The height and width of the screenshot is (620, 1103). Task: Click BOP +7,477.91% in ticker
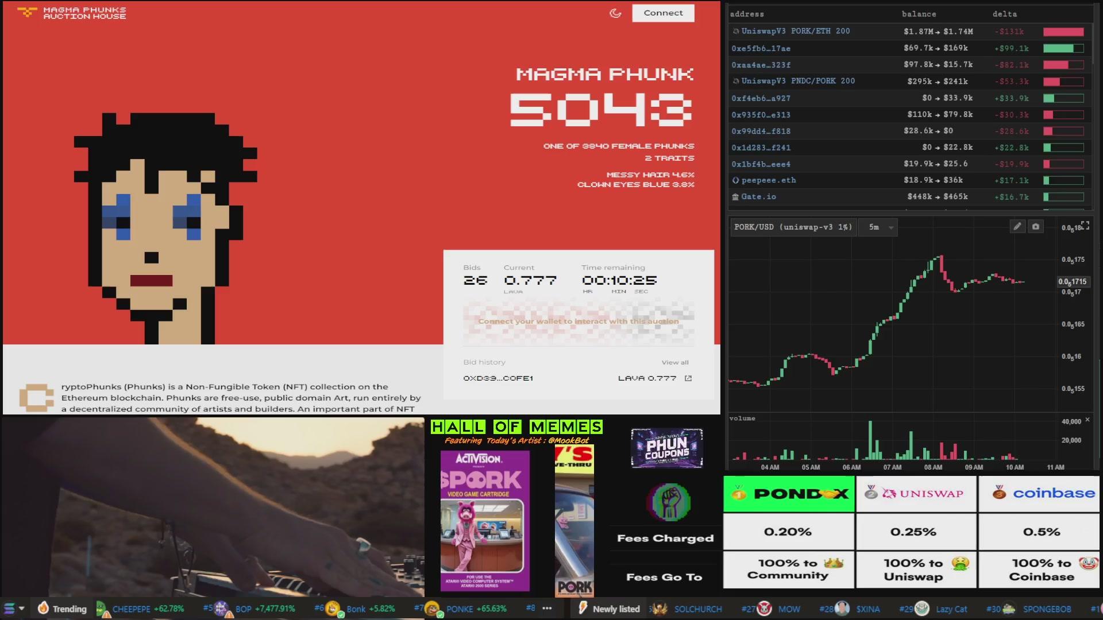(x=265, y=609)
